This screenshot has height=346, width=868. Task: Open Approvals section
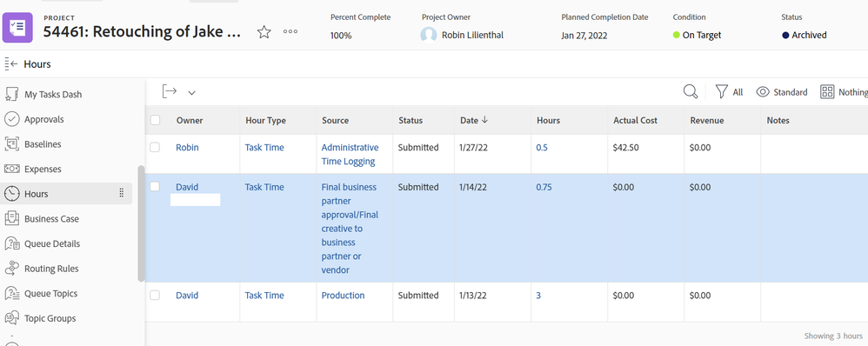(44, 120)
